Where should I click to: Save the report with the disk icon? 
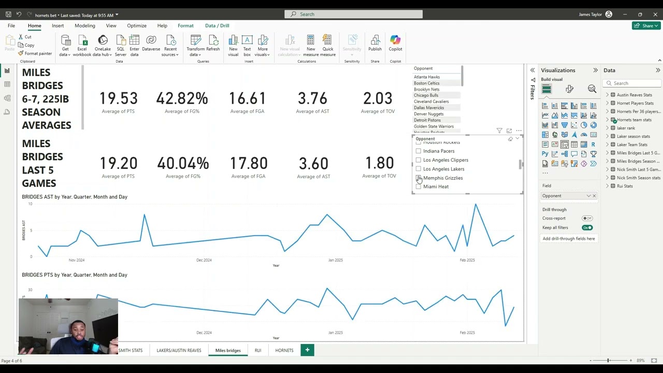tap(8, 15)
